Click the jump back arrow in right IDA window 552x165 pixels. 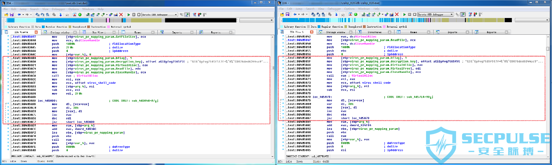point(295,15)
